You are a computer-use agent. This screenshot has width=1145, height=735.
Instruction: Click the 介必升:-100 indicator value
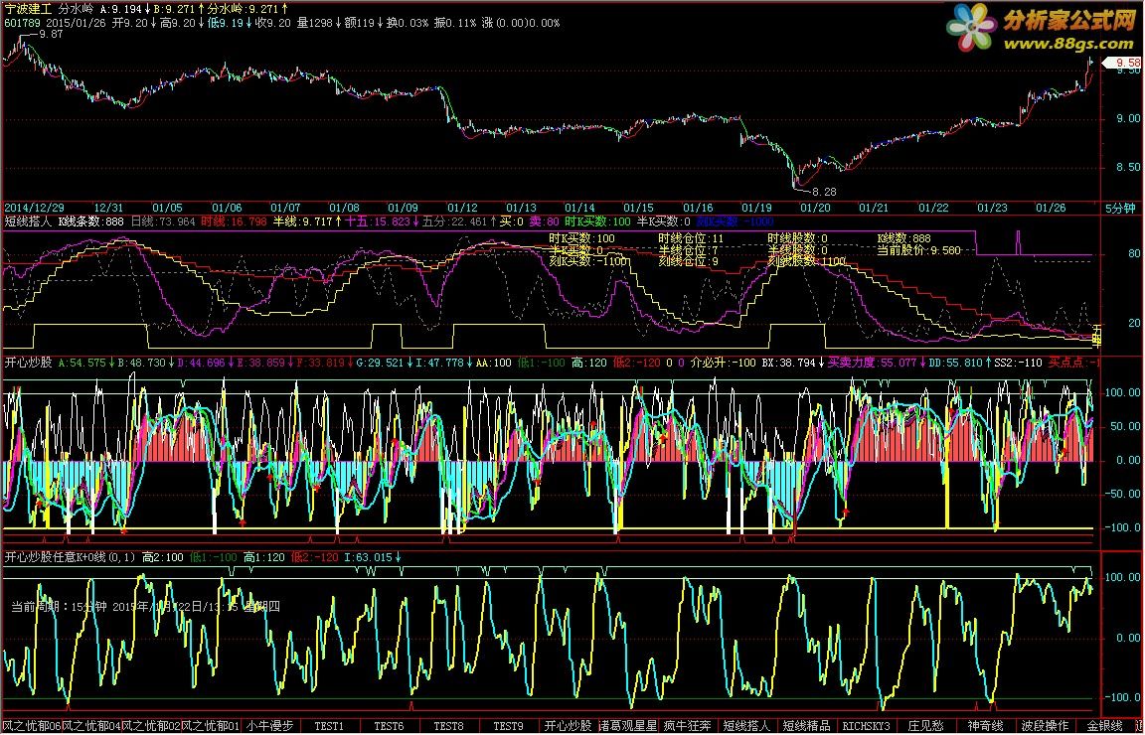click(x=723, y=363)
